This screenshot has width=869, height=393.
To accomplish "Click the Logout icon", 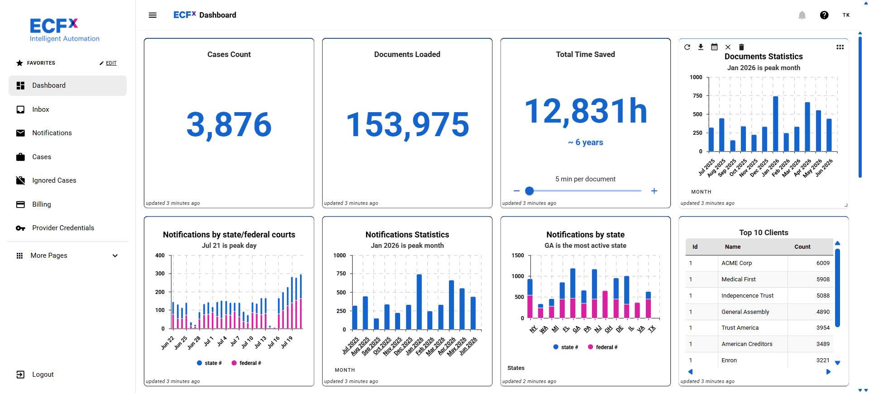I will point(20,374).
